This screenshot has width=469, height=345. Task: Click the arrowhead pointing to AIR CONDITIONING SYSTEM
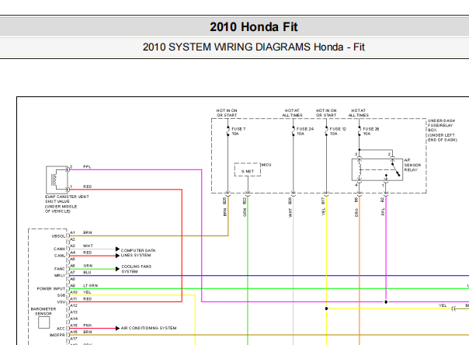point(117,328)
